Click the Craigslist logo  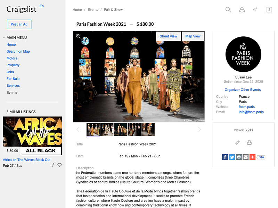(x=22, y=9)
